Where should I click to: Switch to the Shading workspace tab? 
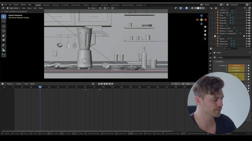(x=86, y=5)
